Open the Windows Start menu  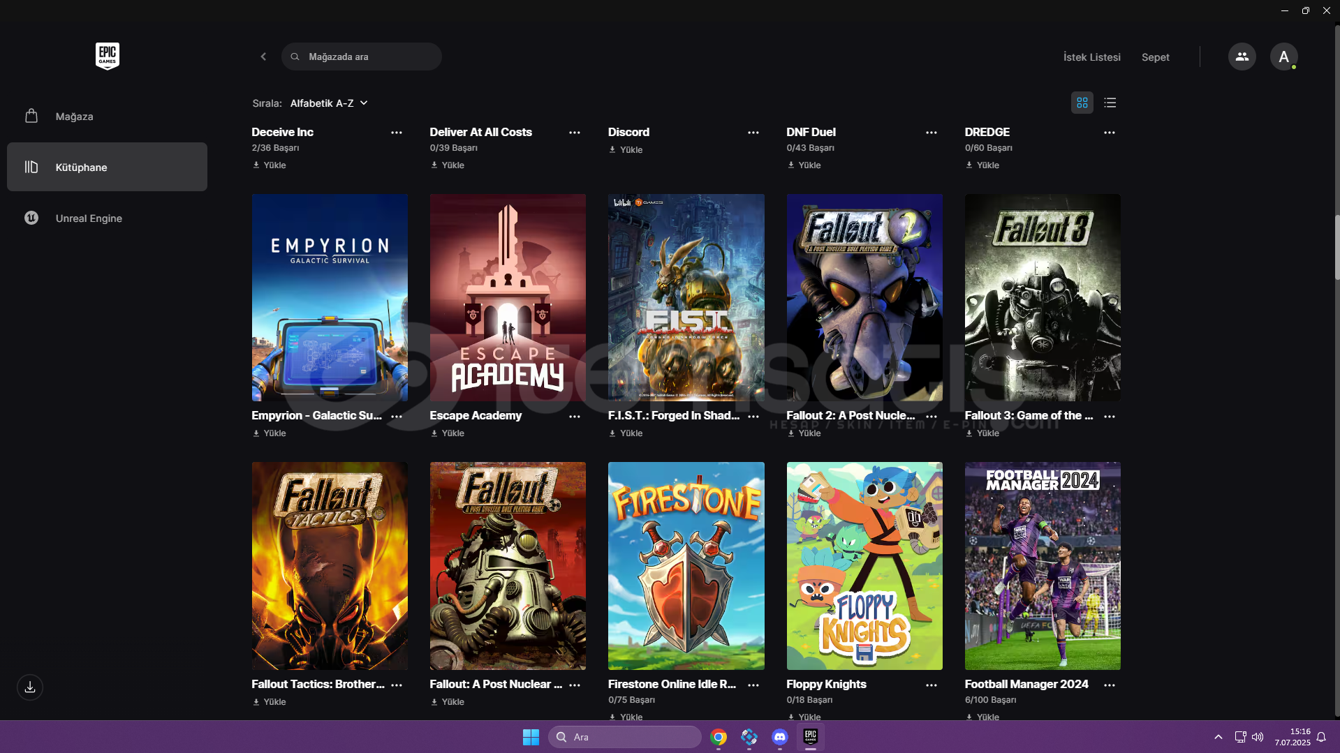point(531,737)
